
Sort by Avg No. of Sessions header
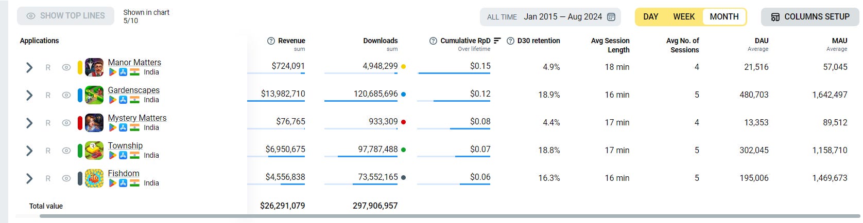(x=683, y=45)
